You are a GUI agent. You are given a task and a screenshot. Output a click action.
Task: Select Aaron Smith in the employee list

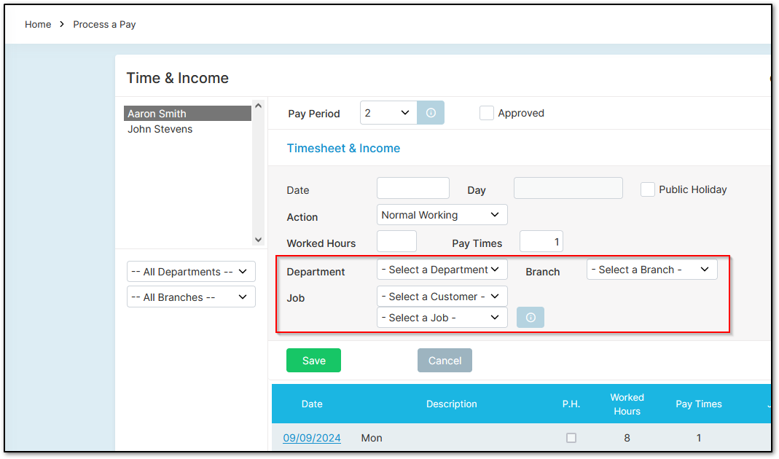tap(187, 113)
